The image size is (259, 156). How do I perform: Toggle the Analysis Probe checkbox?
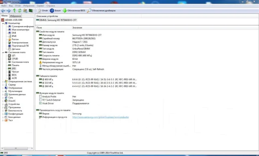40,97
